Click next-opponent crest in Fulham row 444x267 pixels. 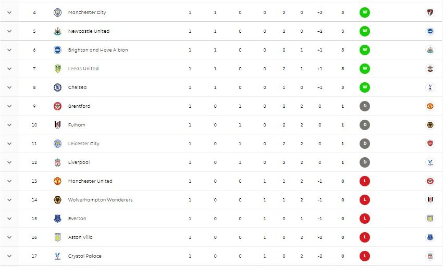(x=430, y=125)
